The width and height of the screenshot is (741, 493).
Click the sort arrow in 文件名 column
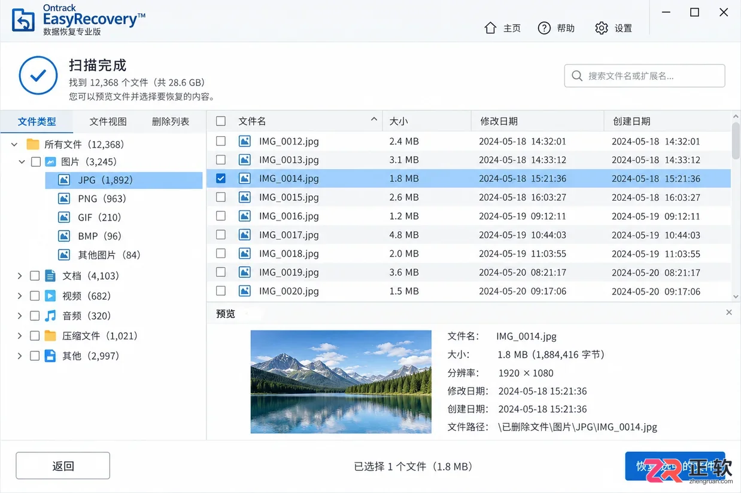click(374, 120)
